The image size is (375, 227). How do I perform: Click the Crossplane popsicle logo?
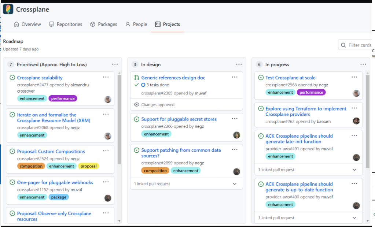tap(8, 9)
